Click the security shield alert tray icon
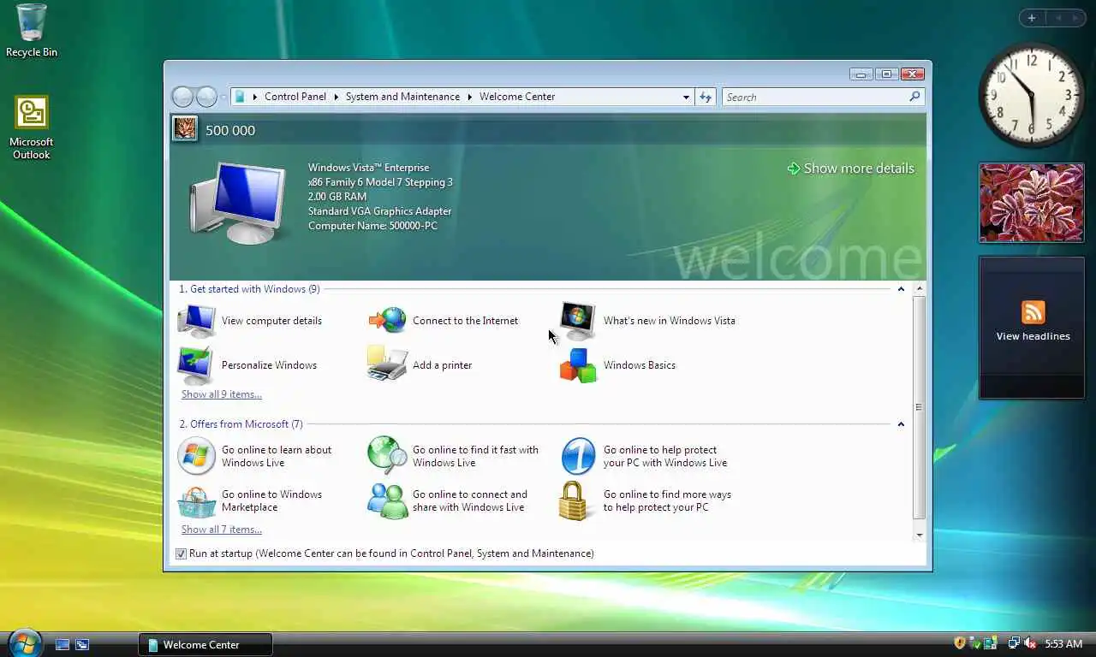 960,643
